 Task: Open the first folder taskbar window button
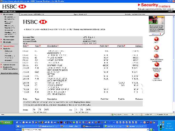27,126
